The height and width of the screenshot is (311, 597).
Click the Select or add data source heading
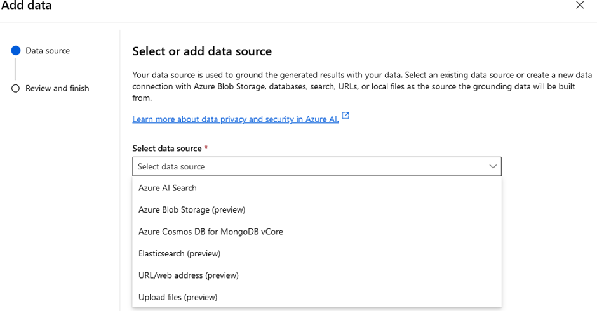click(x=202, y=51)
